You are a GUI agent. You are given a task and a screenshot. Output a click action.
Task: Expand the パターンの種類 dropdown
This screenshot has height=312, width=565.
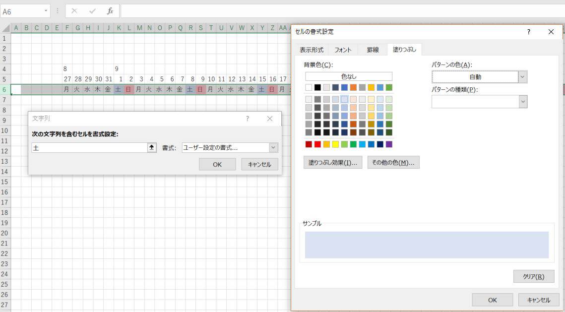[522, 102]
